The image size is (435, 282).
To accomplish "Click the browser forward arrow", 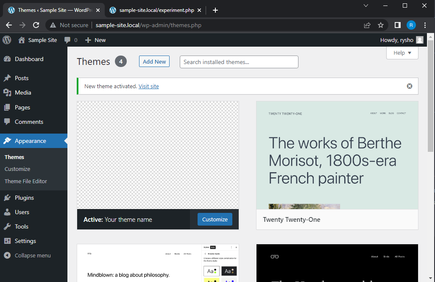I will coord(22,25).
